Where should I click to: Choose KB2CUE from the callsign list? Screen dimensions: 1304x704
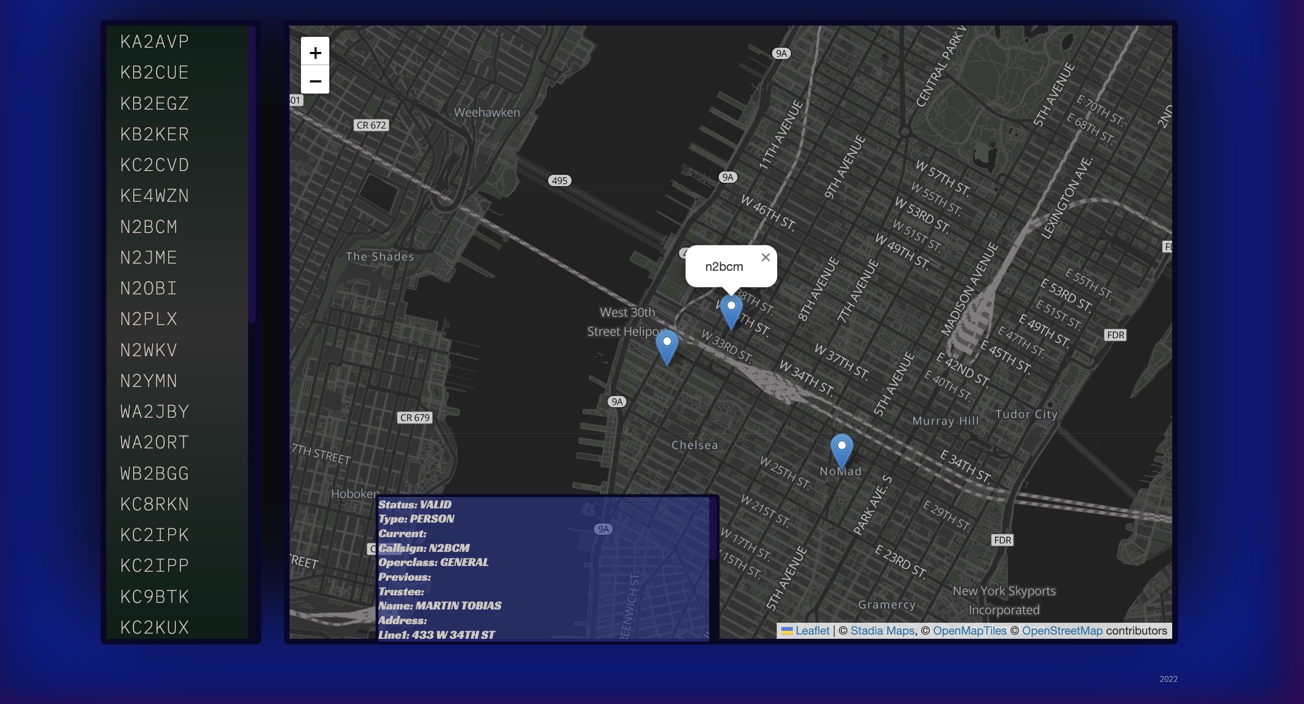click(154, 72)
